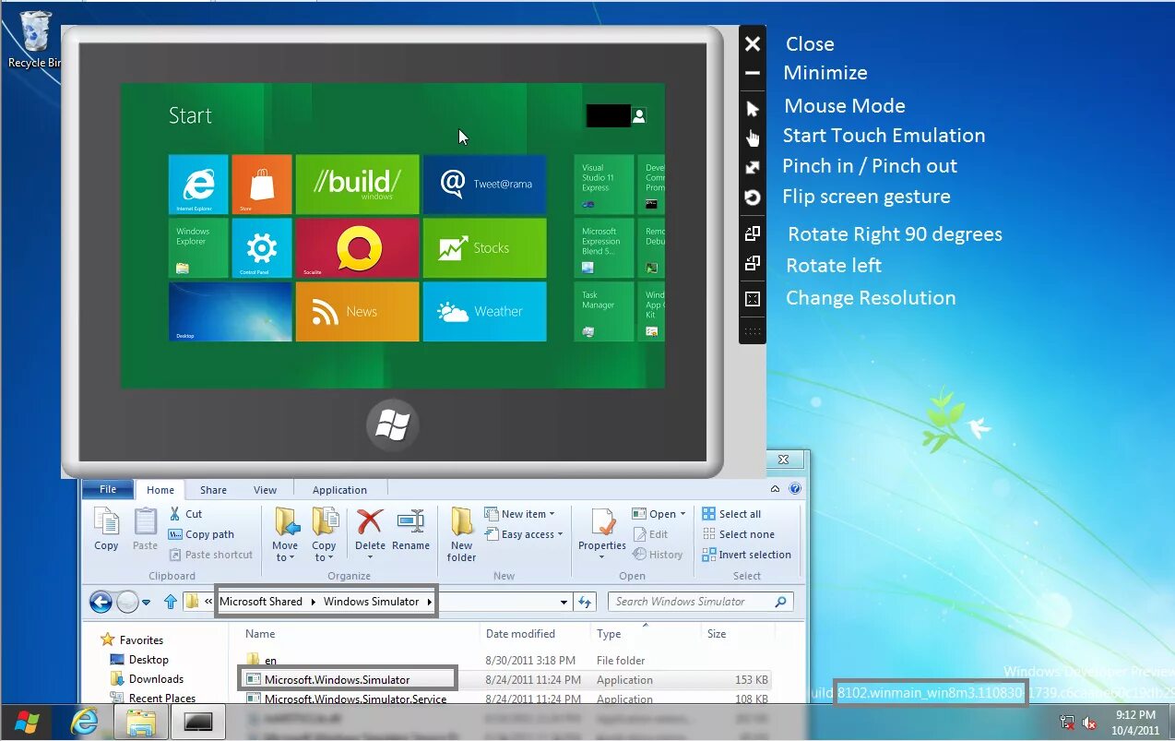Expand the Delete dropdown
Image resolution: width=1175 pixels, height=741 pixels.
coord(370,557)
